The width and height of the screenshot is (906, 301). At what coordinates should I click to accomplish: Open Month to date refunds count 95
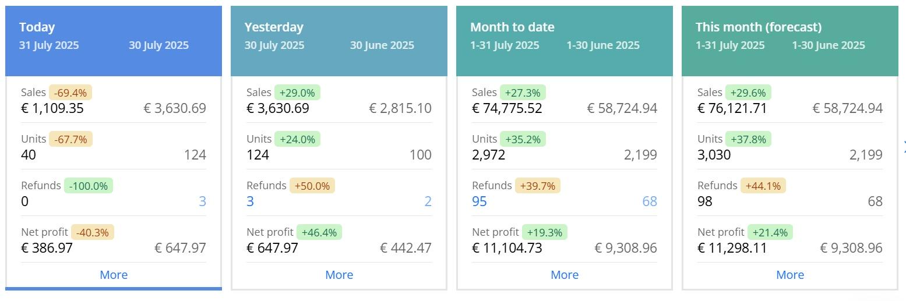pos(479,201)
